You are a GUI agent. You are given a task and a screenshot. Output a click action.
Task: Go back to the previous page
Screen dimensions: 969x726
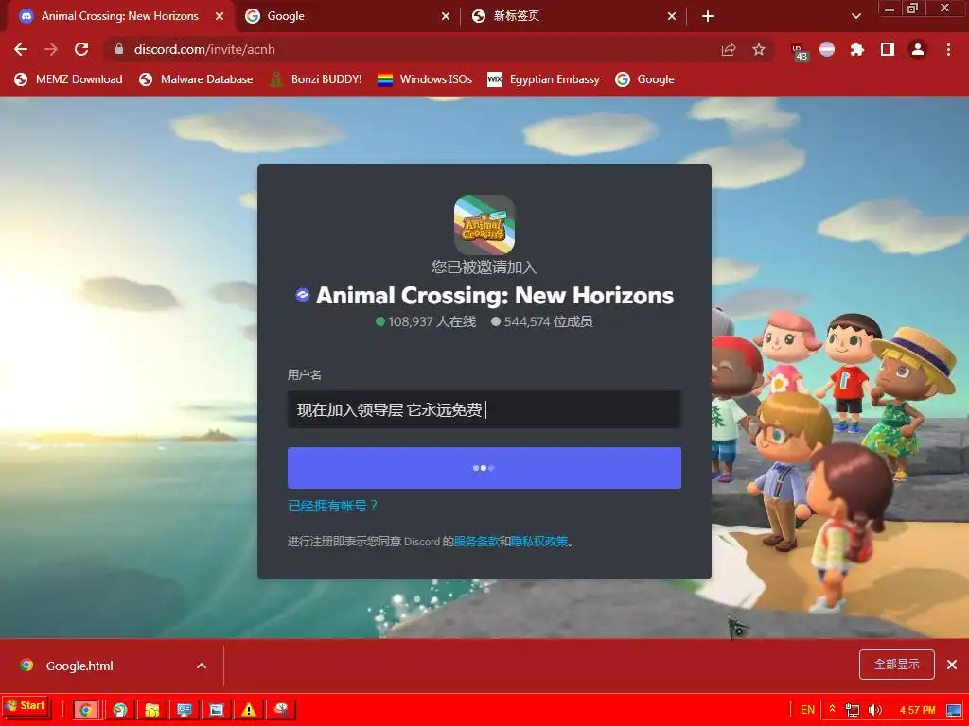21,49
